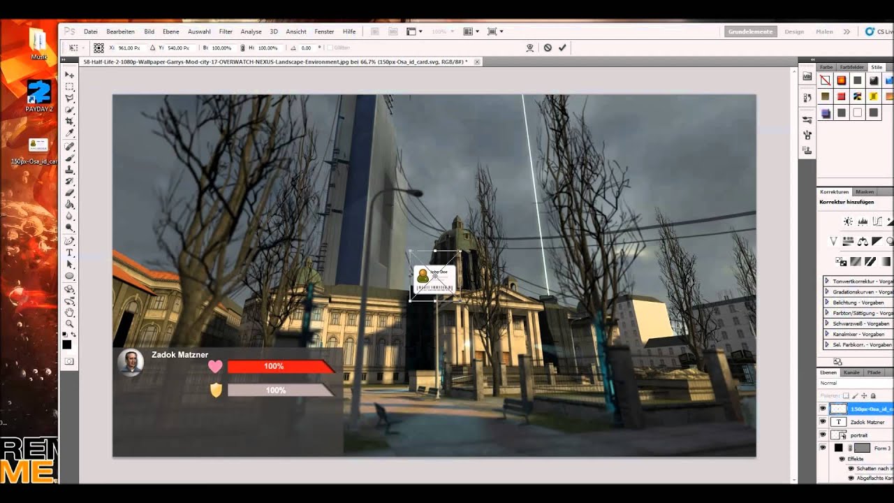Add Color Balance adjustment icon
894x503 pixels.
(x=863, y=242)
